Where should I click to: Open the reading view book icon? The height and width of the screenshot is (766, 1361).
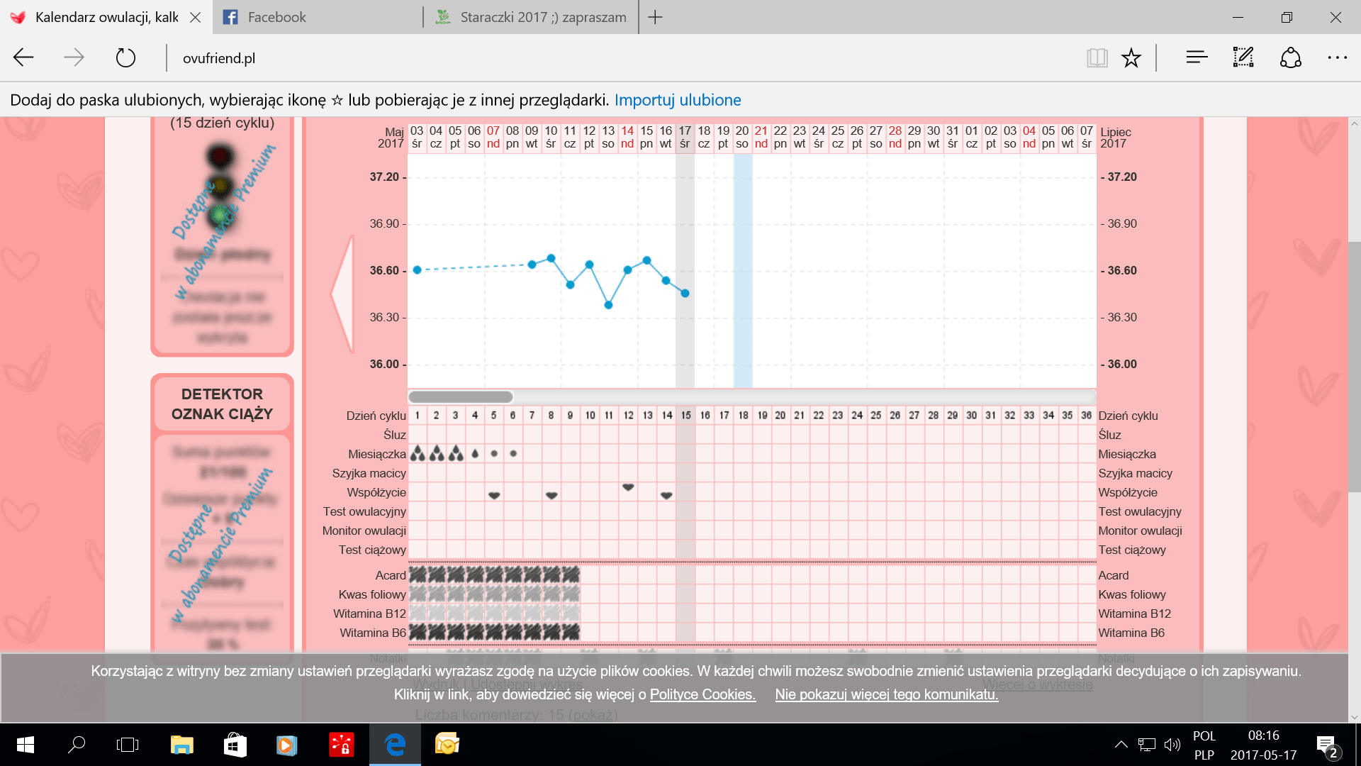[1097, 58]
